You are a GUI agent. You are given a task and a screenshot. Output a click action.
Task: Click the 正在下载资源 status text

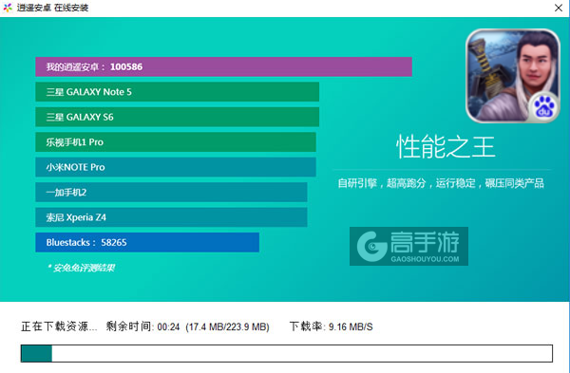(x=59, y=326)
